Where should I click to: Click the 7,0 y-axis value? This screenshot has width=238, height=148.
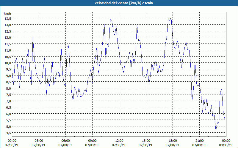(8, 101)
